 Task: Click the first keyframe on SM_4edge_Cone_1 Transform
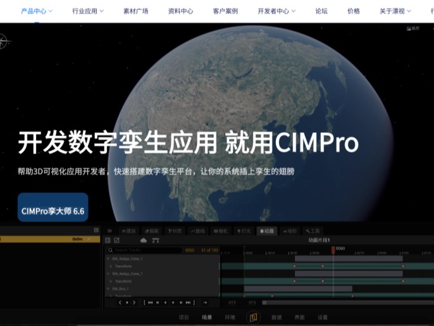point(295,281)
